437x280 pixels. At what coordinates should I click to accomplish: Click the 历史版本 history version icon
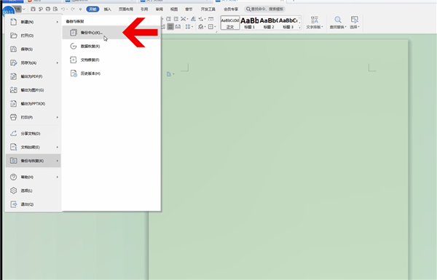[74, 73]
